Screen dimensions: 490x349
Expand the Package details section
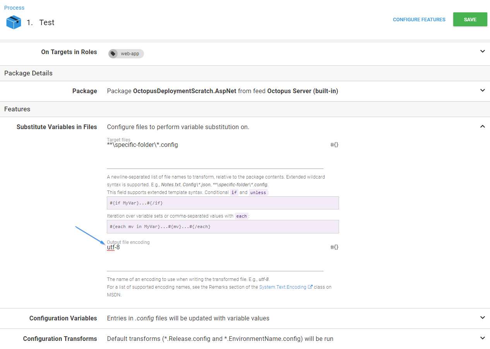click(x=483, y=90)
